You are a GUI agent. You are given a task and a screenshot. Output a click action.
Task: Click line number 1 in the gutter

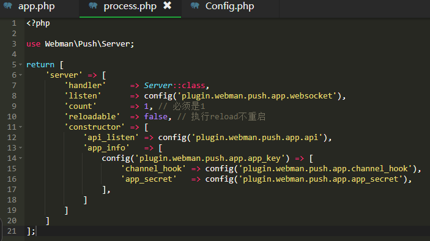click(x=14, y=23)
